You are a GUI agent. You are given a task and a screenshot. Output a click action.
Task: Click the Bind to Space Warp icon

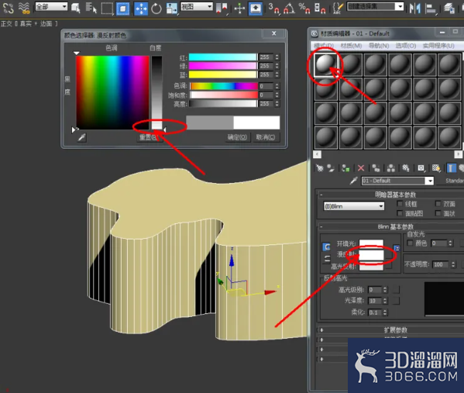tap(24, 8)
